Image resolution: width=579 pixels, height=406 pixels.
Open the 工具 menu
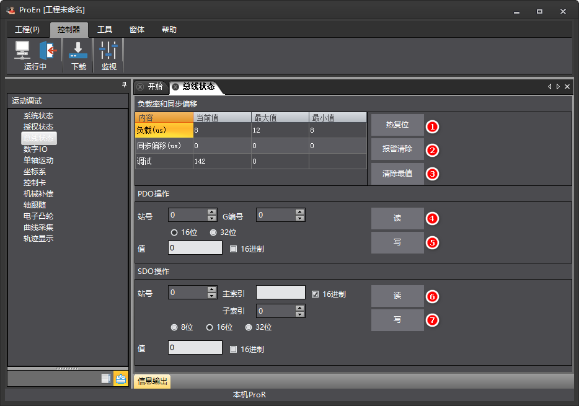point(105,30)
